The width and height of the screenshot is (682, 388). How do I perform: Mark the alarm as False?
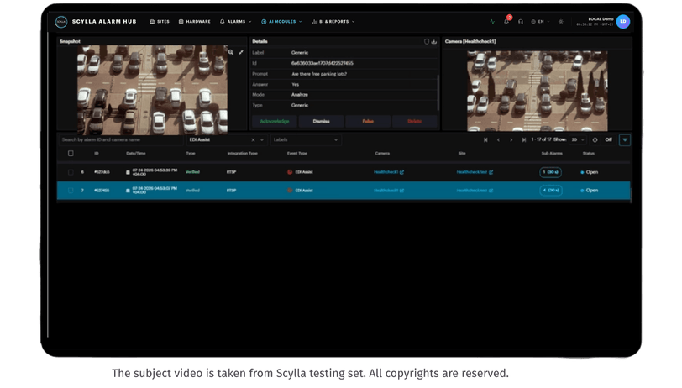(x=368, y=122)
